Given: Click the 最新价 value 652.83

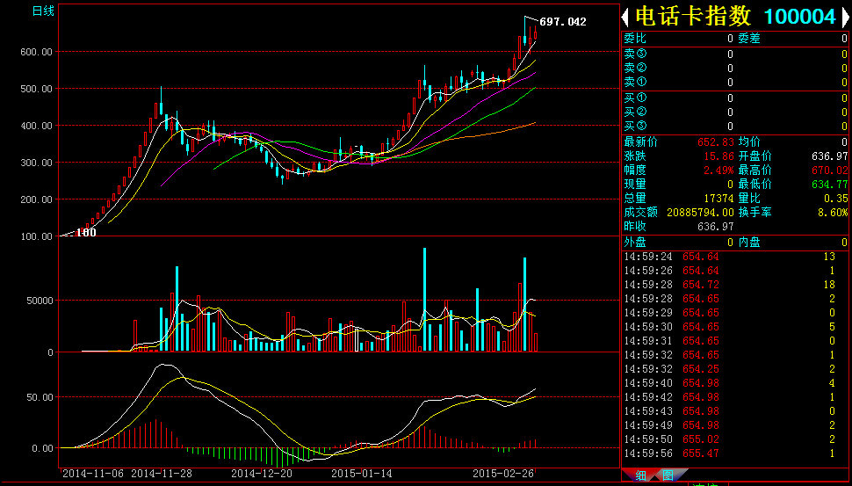Looking at the screenshot, I should [716, 142].
